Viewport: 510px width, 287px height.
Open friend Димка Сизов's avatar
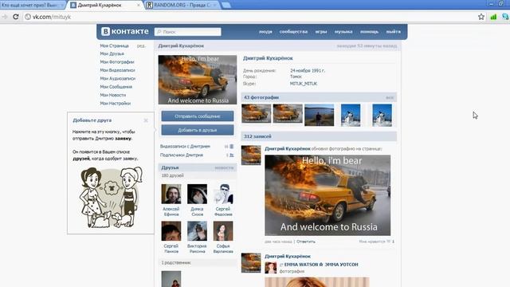pyautogui.click(x=197, y=194)
